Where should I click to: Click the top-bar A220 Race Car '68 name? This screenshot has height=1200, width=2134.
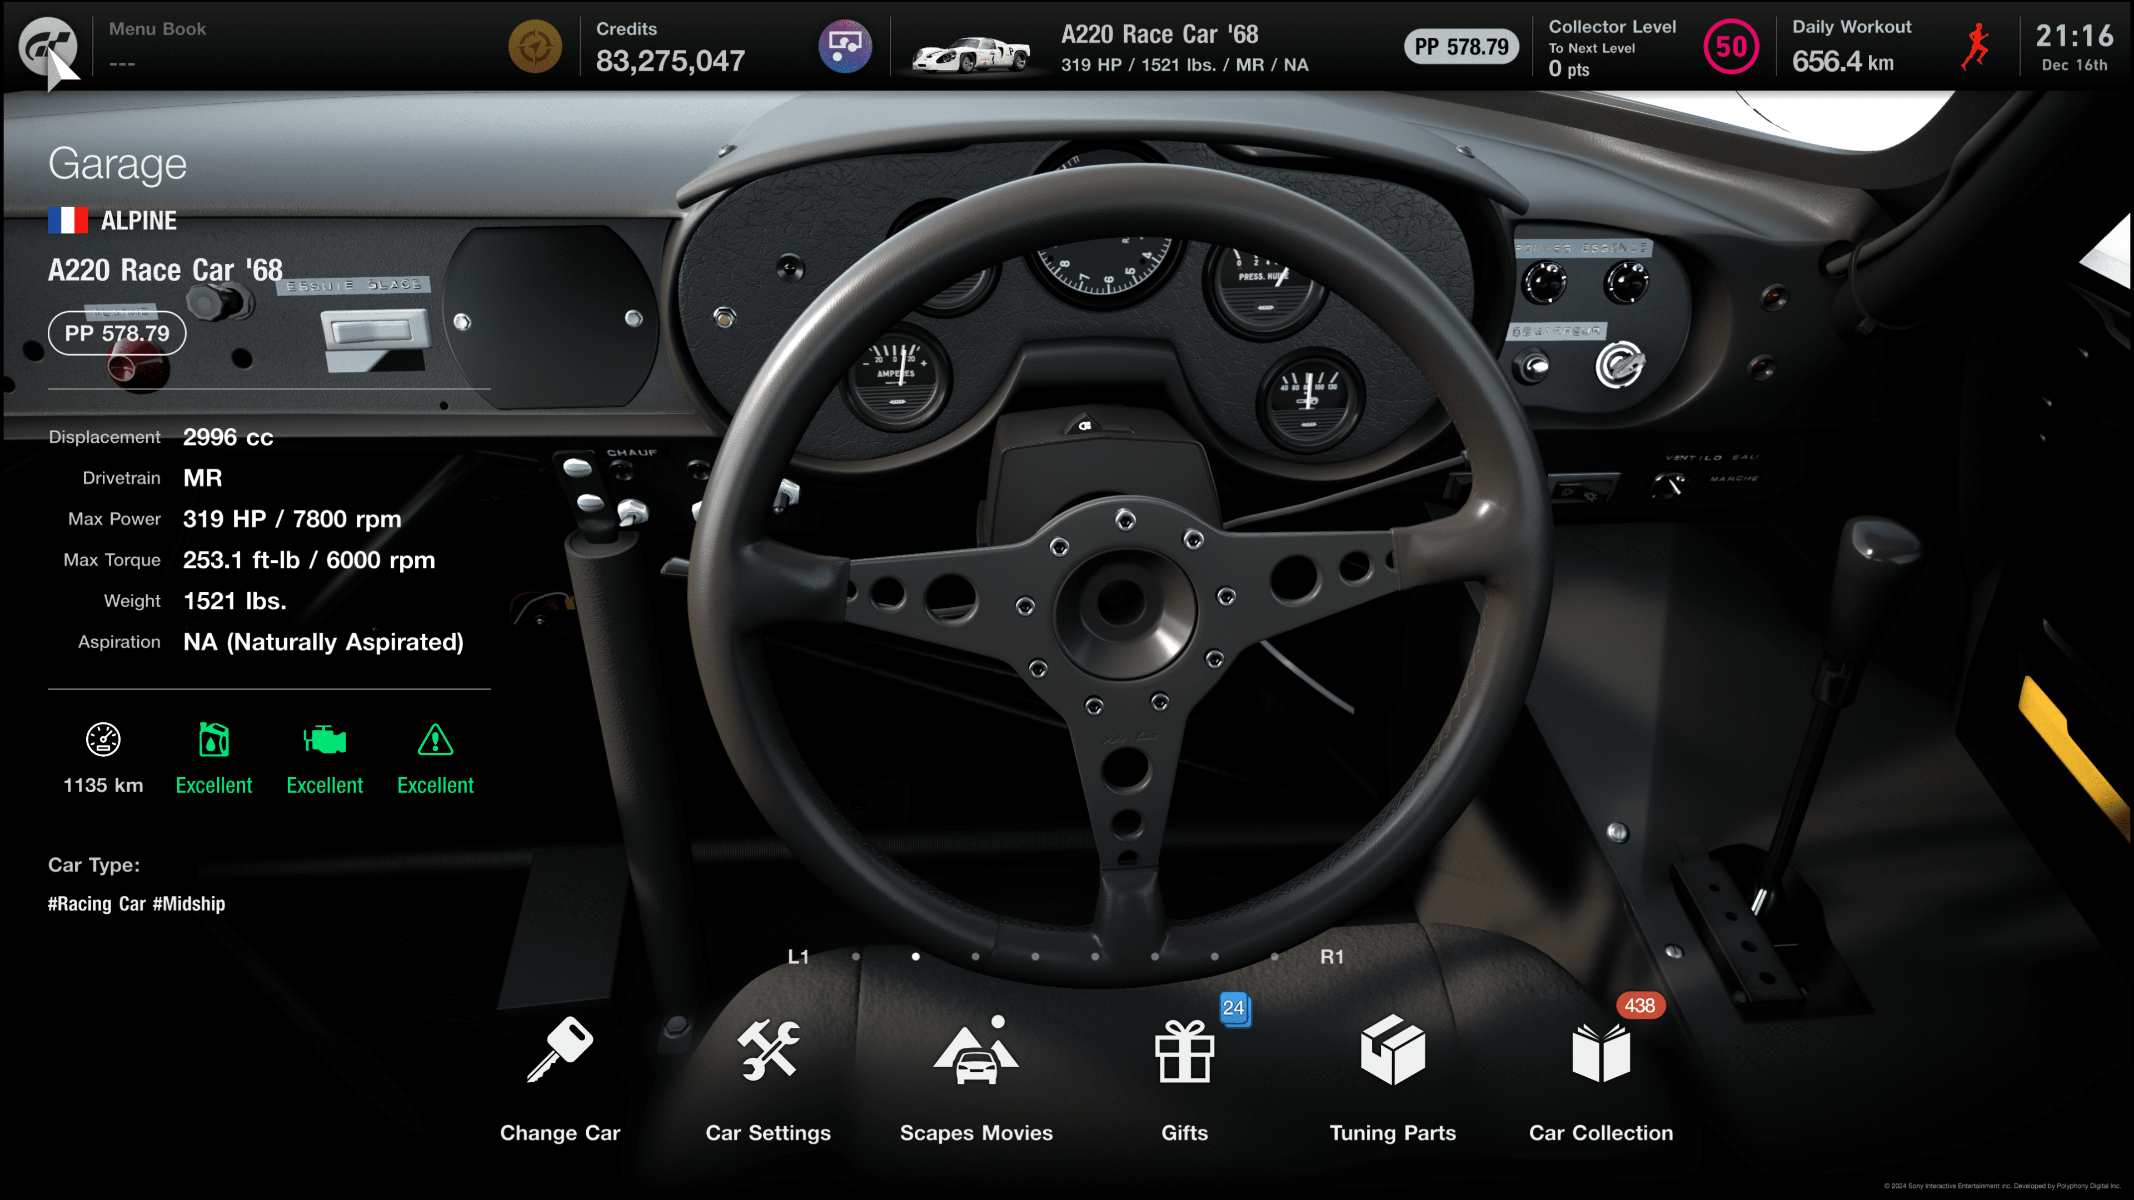pos(1160,34)
